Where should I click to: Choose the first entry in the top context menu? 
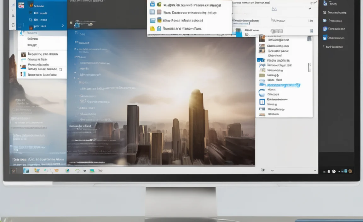tap(189, 4)
